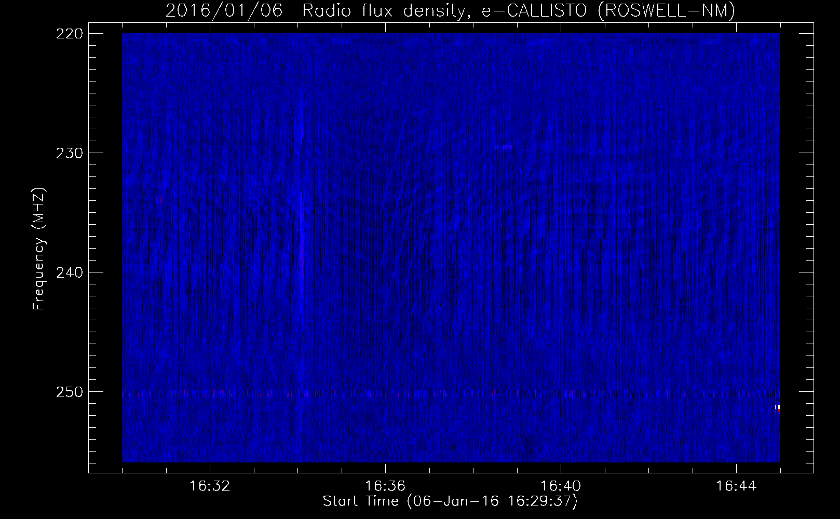Click the small bright blob near 230 MHz
The height and width of the screenshot is (519, 840).
click(504, 147)
